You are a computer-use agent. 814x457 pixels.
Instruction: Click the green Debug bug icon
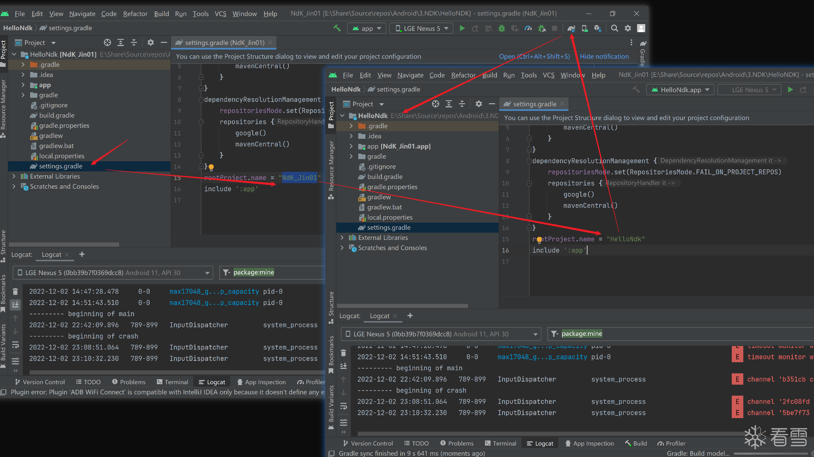pyautogui.click(x=502, y=28)
